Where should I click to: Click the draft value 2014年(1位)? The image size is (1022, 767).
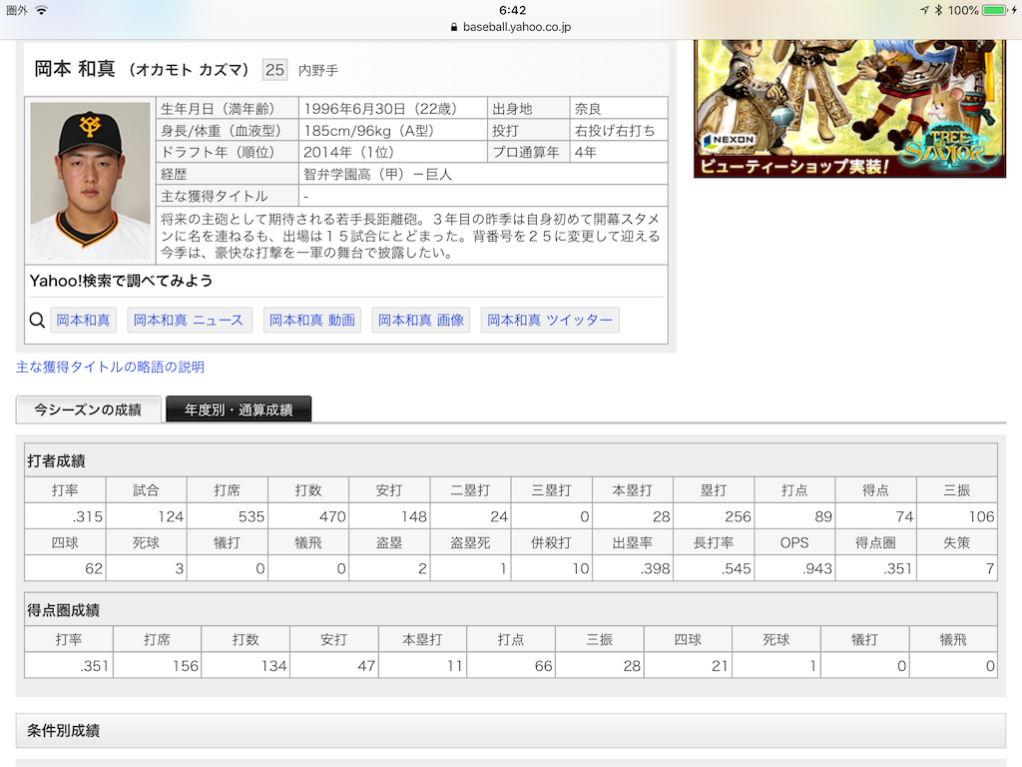point(348,152)
